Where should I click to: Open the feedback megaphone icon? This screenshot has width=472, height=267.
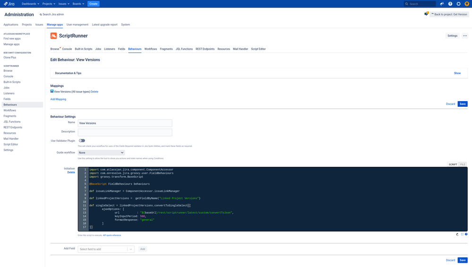point(442,4)
